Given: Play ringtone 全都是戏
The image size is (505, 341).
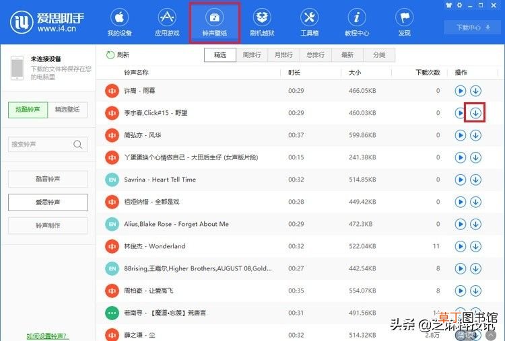Looking at the screenshot, I should (x=461, y=202).
